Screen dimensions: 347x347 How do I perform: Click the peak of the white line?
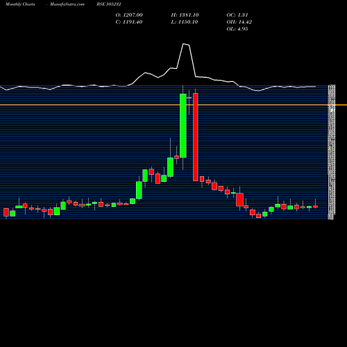(x=184, y=44)
